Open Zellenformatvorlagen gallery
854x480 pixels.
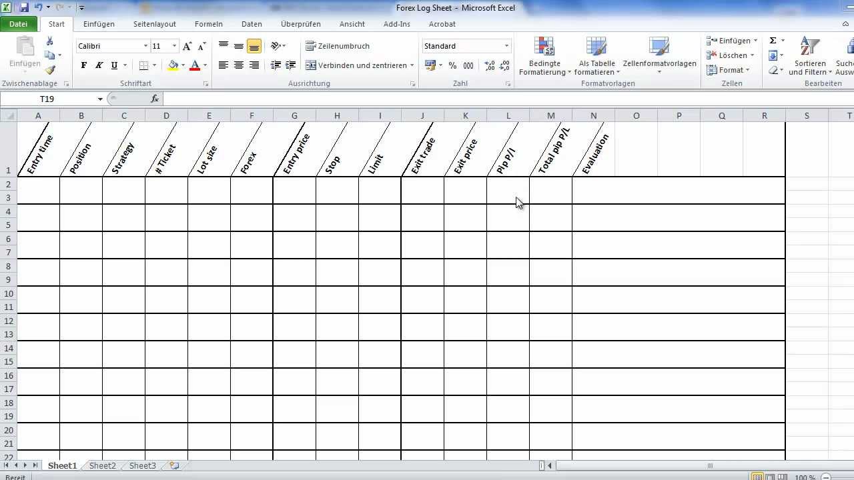point(659,55)
